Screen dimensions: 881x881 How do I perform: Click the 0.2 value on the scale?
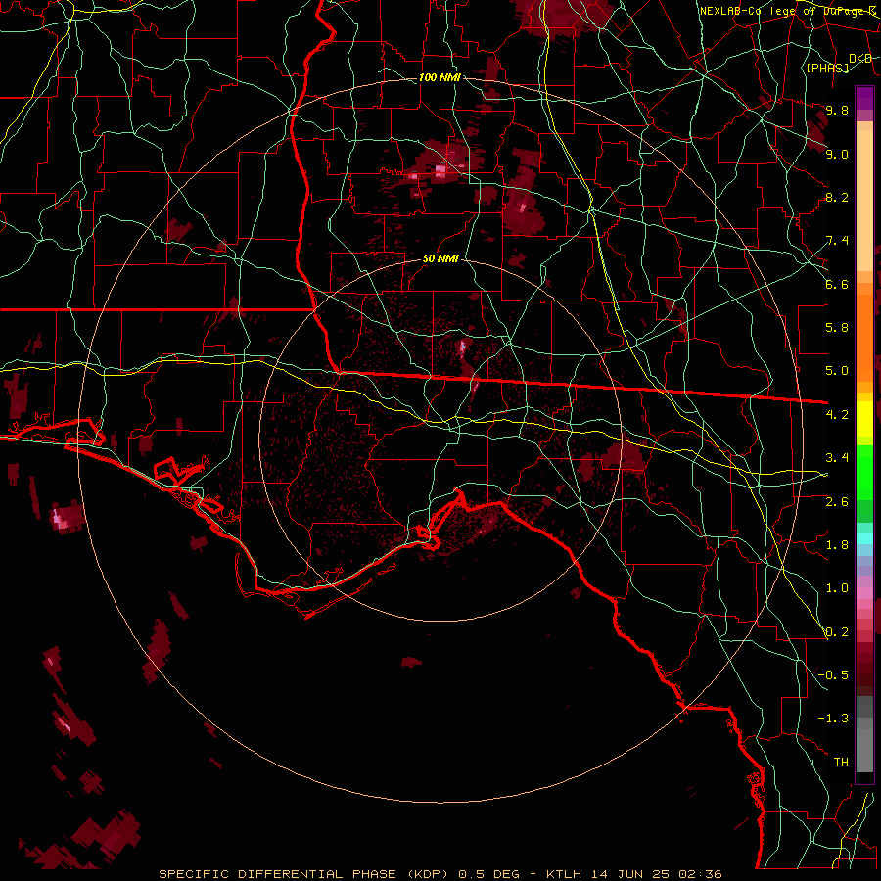837,632
